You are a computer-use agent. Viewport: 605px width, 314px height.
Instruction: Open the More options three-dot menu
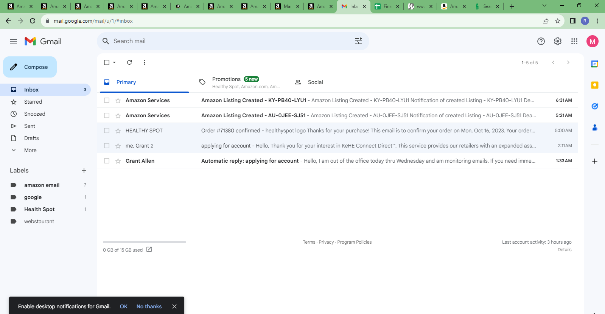145,62
